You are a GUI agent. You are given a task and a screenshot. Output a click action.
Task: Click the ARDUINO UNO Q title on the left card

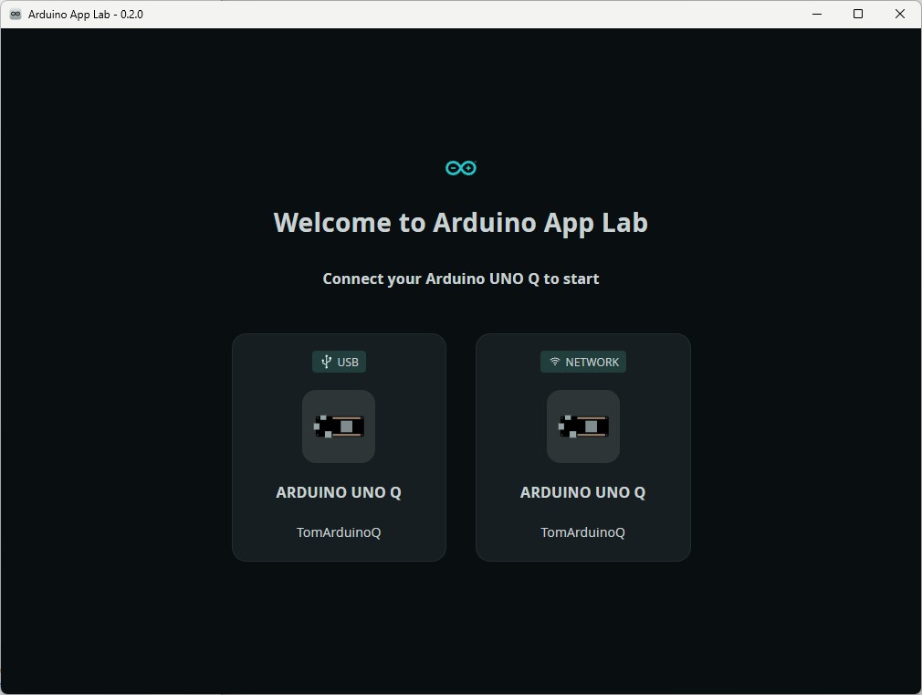(x=339, y=492)
